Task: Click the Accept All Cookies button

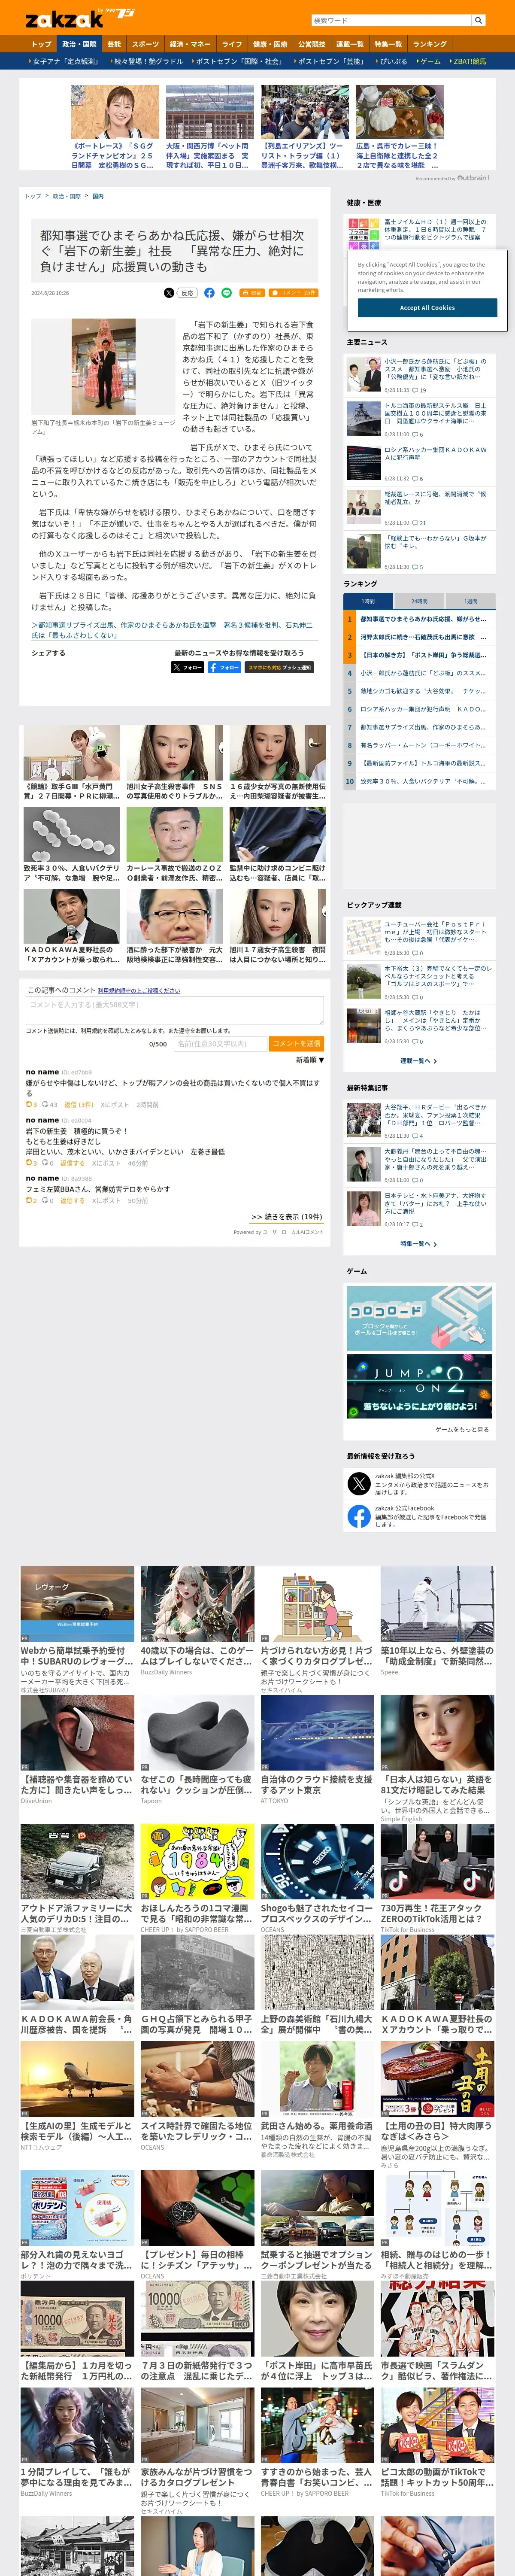Action: click(427, 308)
